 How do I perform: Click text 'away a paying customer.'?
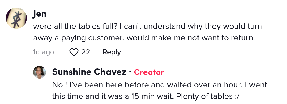coord(79,38)
